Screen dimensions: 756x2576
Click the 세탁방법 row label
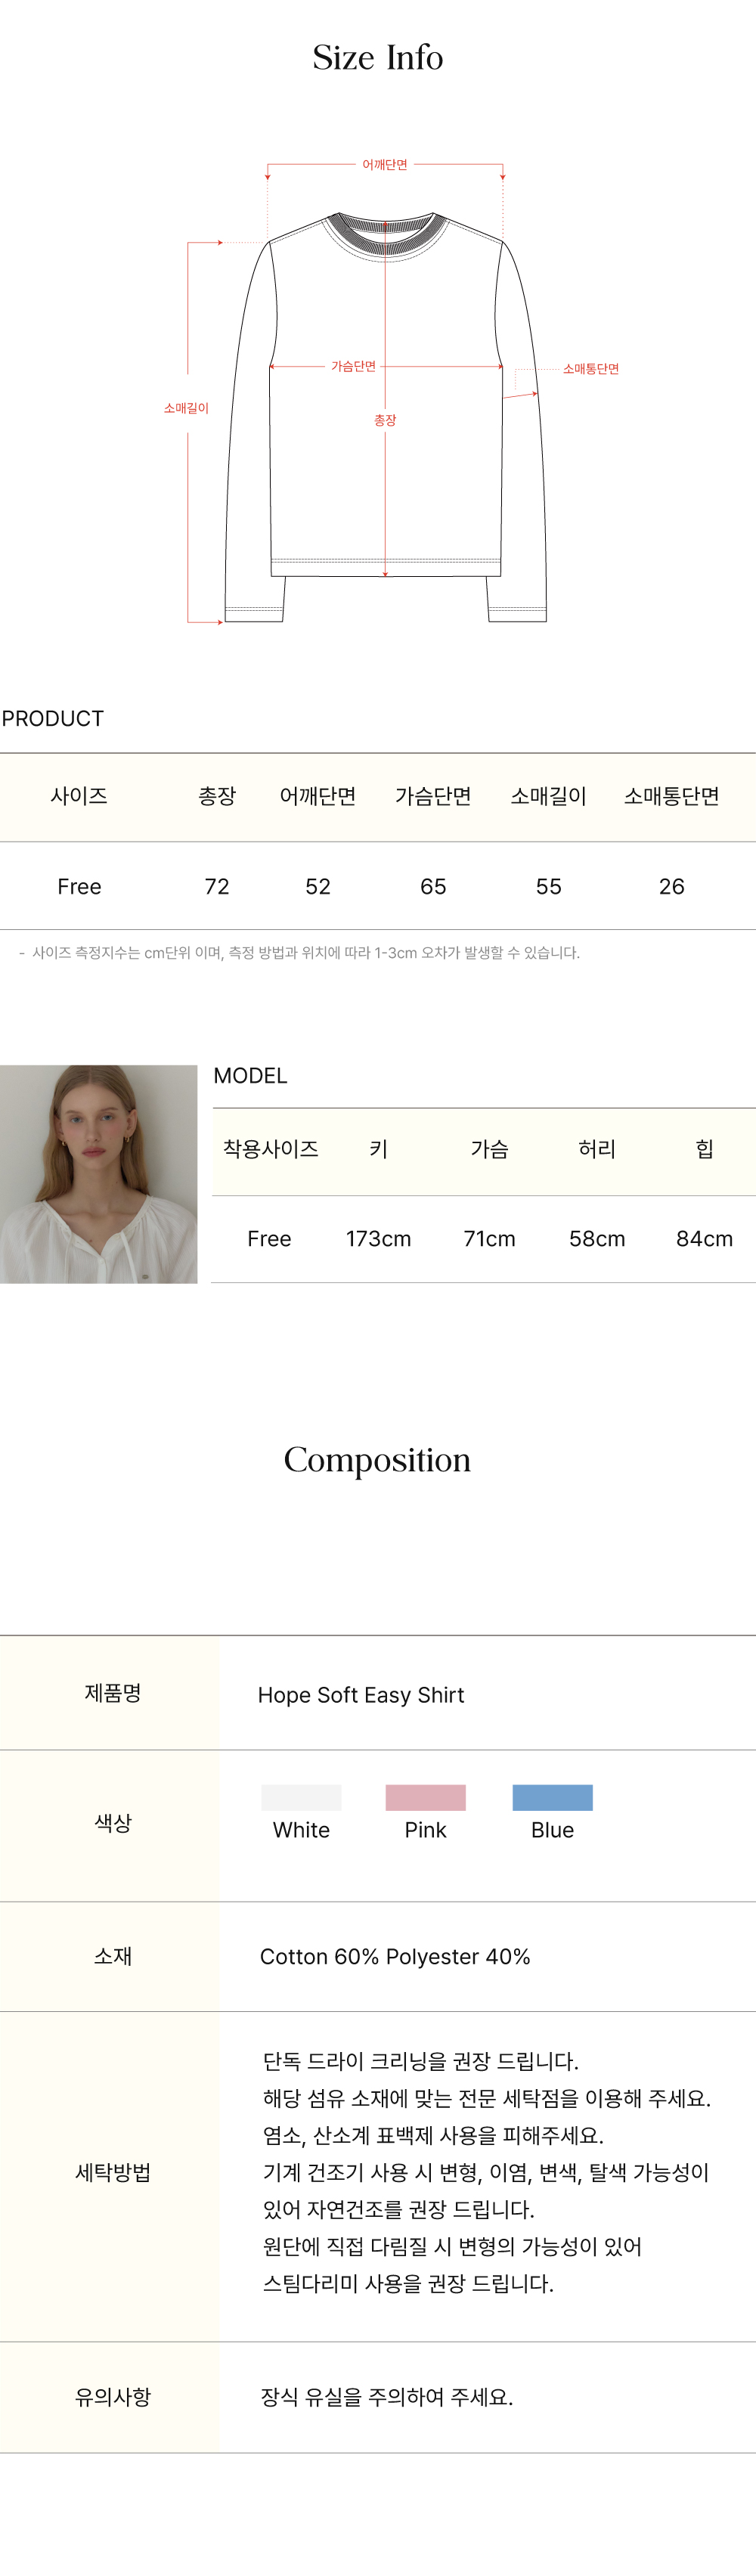pyautogui.click(x=113, y=2172)
